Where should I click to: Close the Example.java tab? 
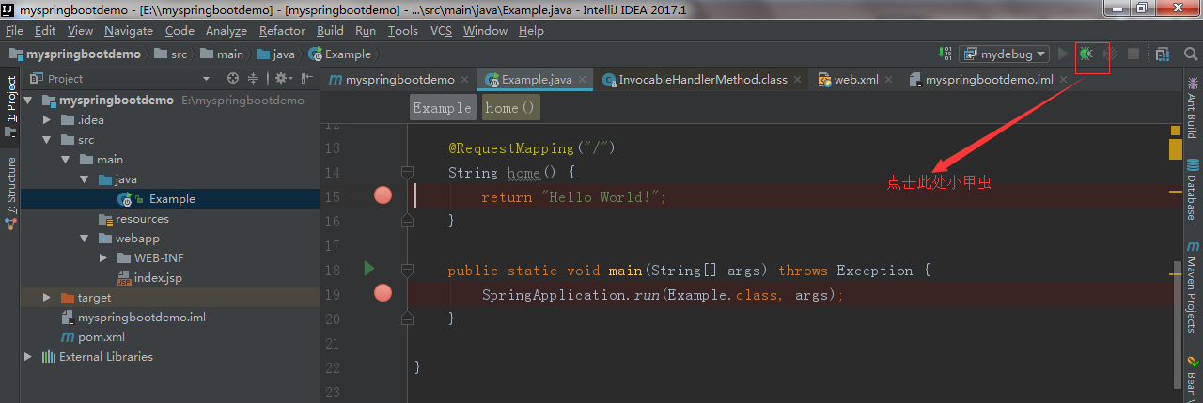(583, 80)
